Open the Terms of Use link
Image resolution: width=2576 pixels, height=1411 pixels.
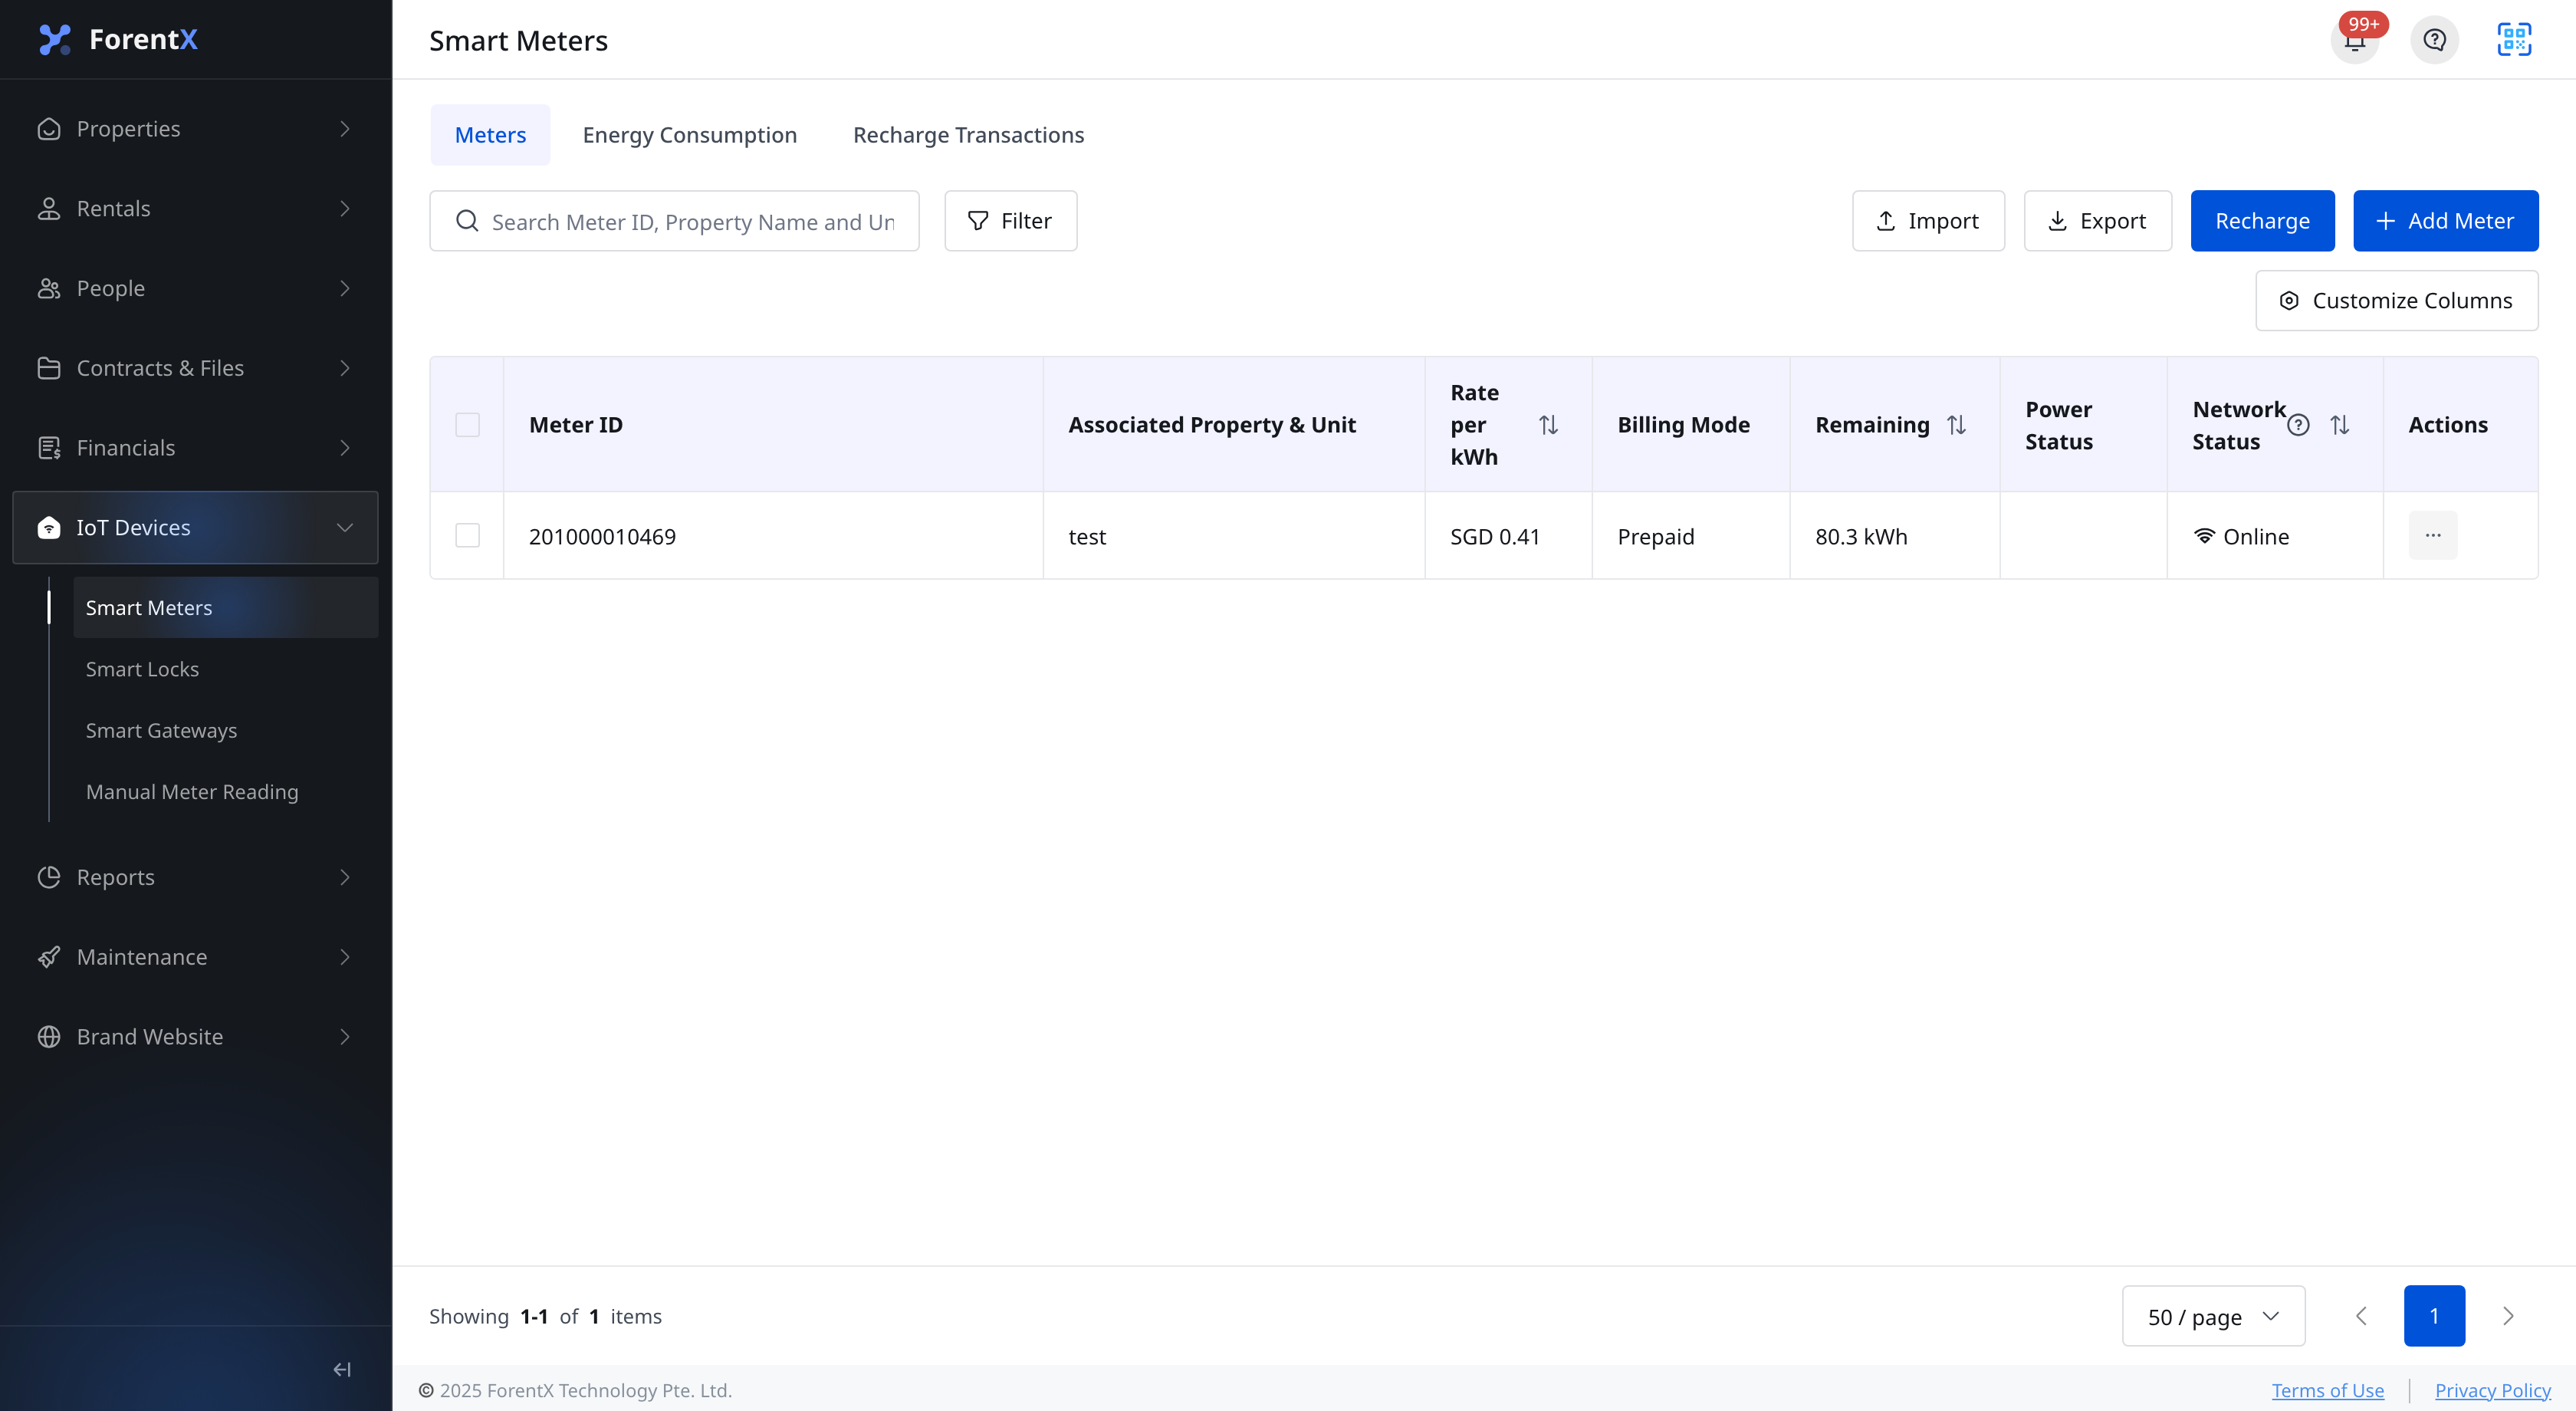pos(2327,1390)
